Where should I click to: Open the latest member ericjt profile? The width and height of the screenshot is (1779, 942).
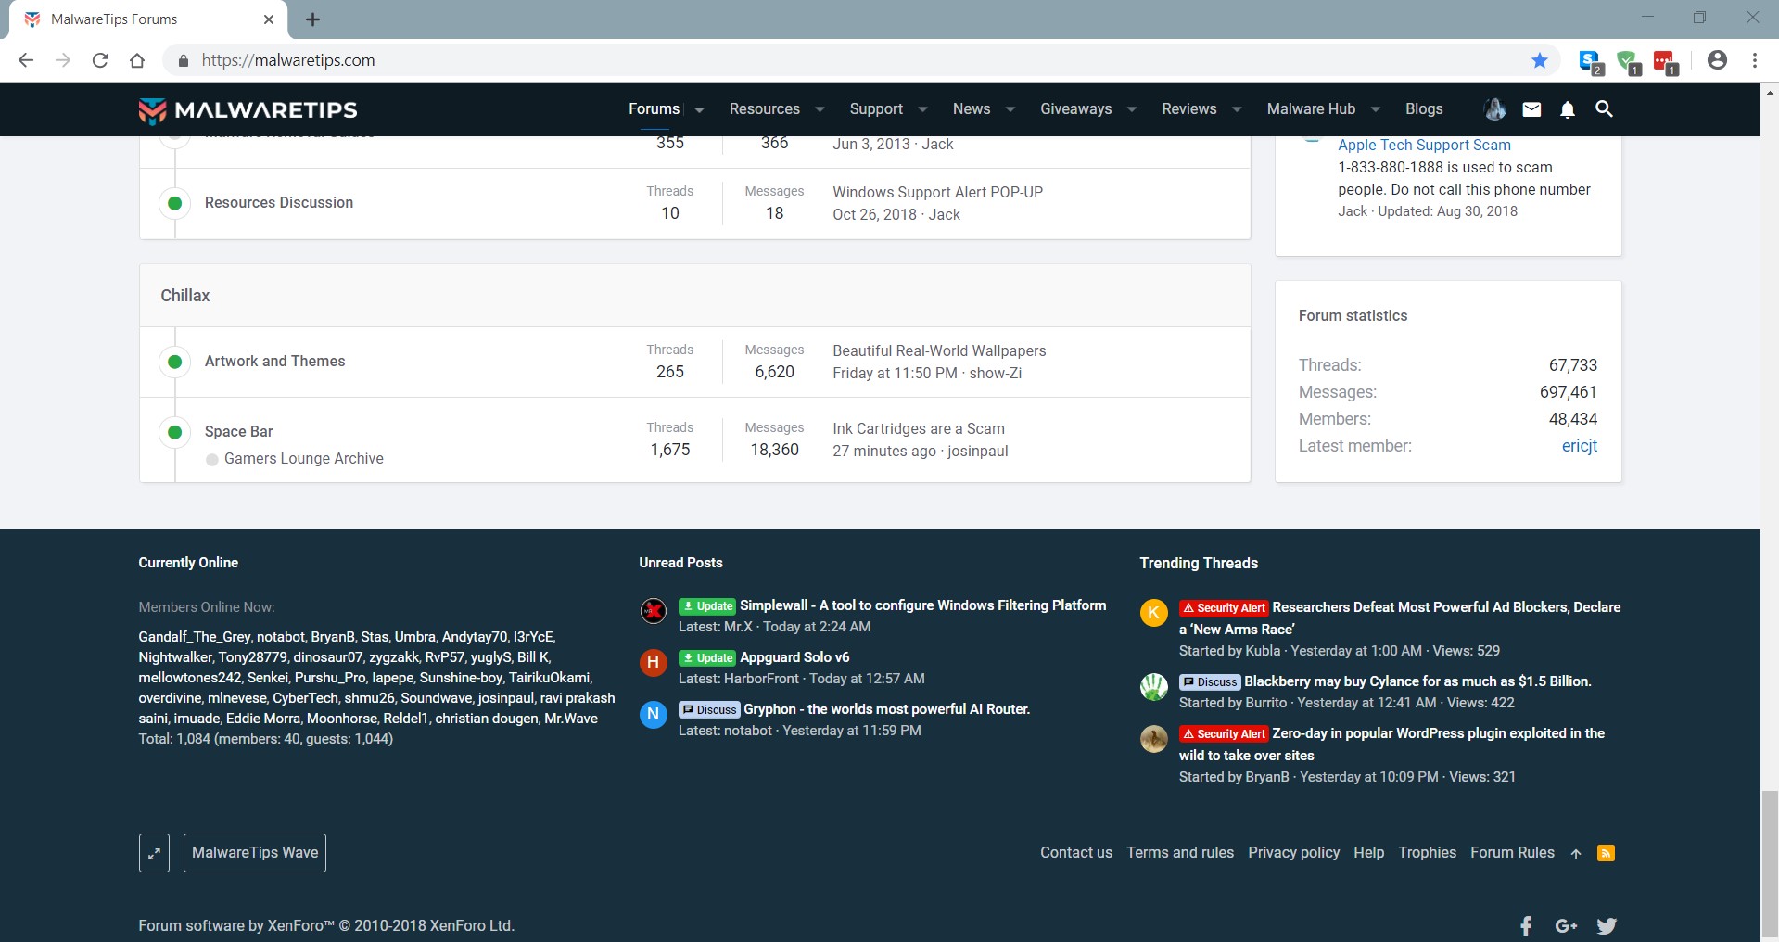point(1579,446)
